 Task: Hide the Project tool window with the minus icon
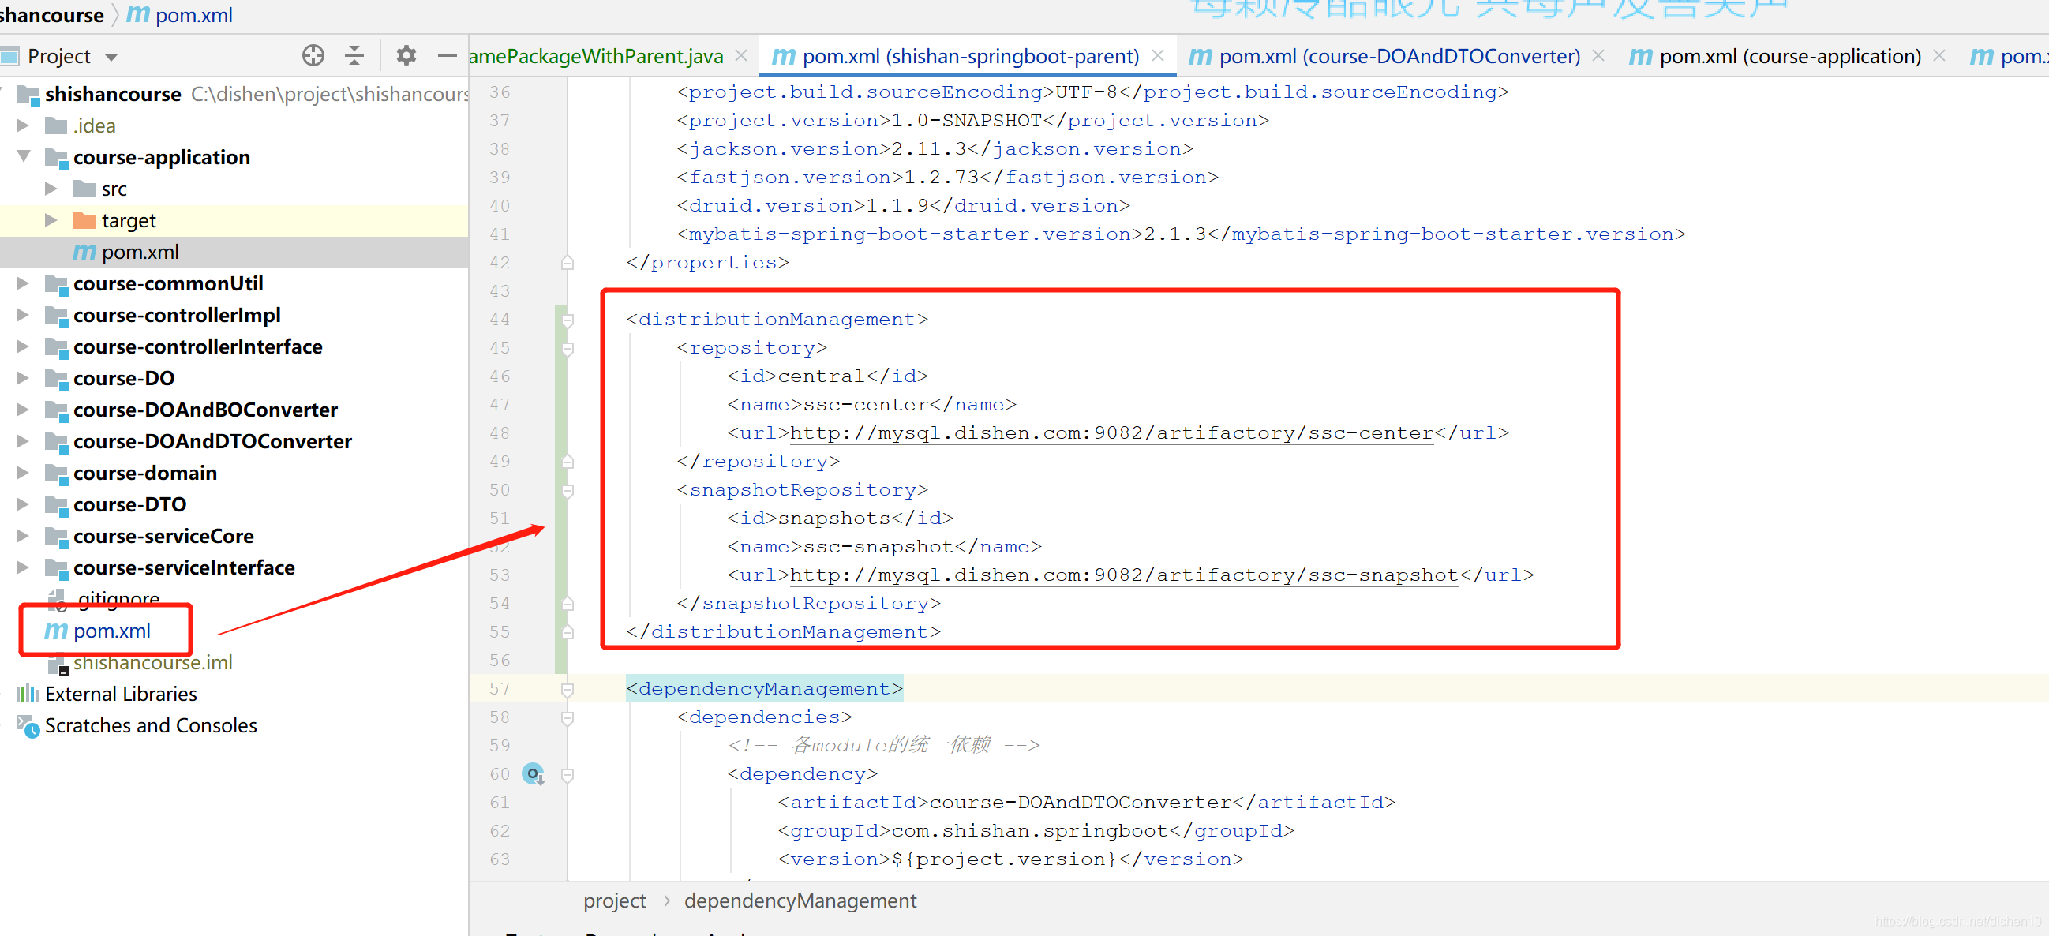click(x=447, y=56)
